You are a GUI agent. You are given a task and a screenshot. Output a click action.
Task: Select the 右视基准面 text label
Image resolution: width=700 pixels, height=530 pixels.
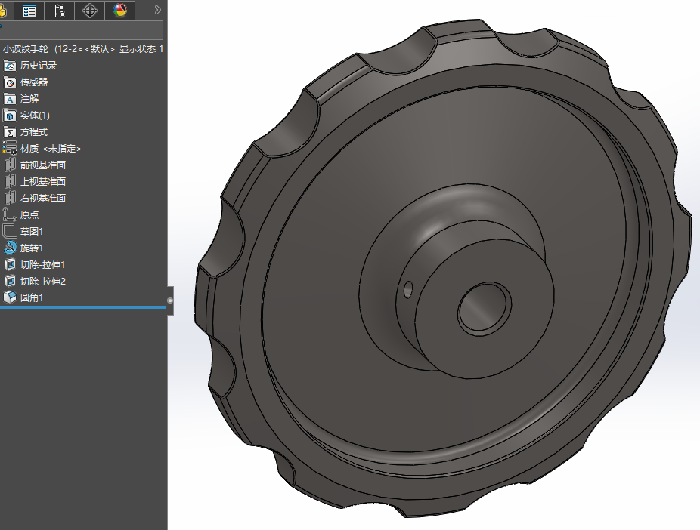43,198
